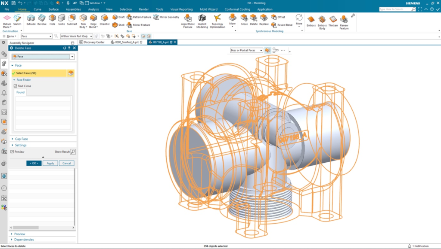Click the Replace face icon
This screenshot has width=441, height=249.
tap(264, 19)
